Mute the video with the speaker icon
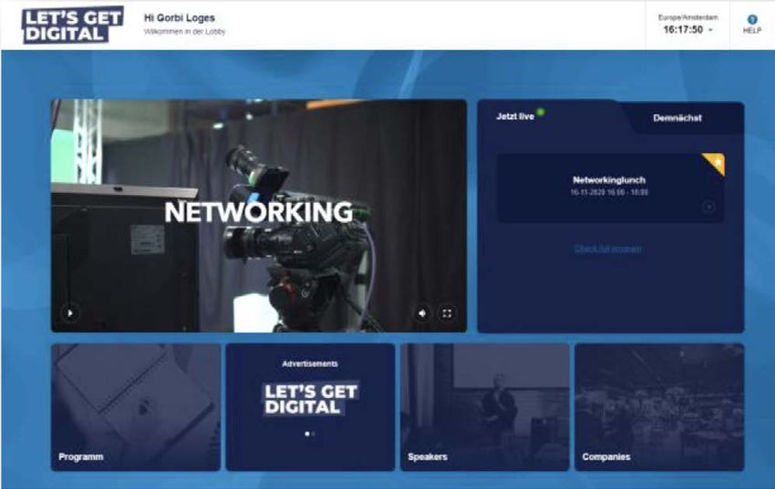The image size is (775, 489). 422,313
